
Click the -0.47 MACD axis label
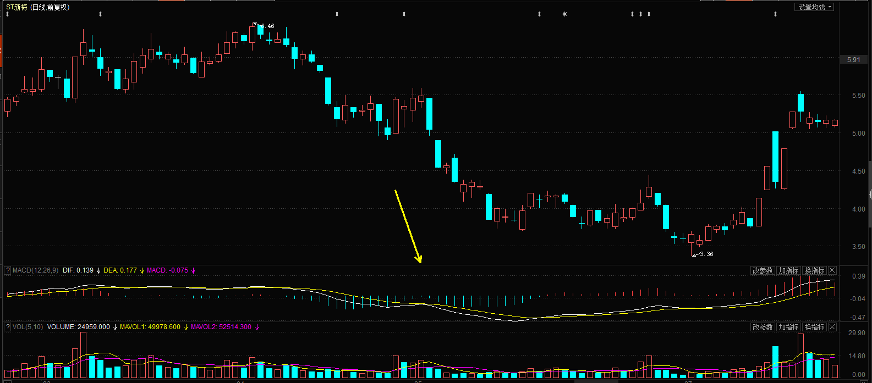coord(858,317)
